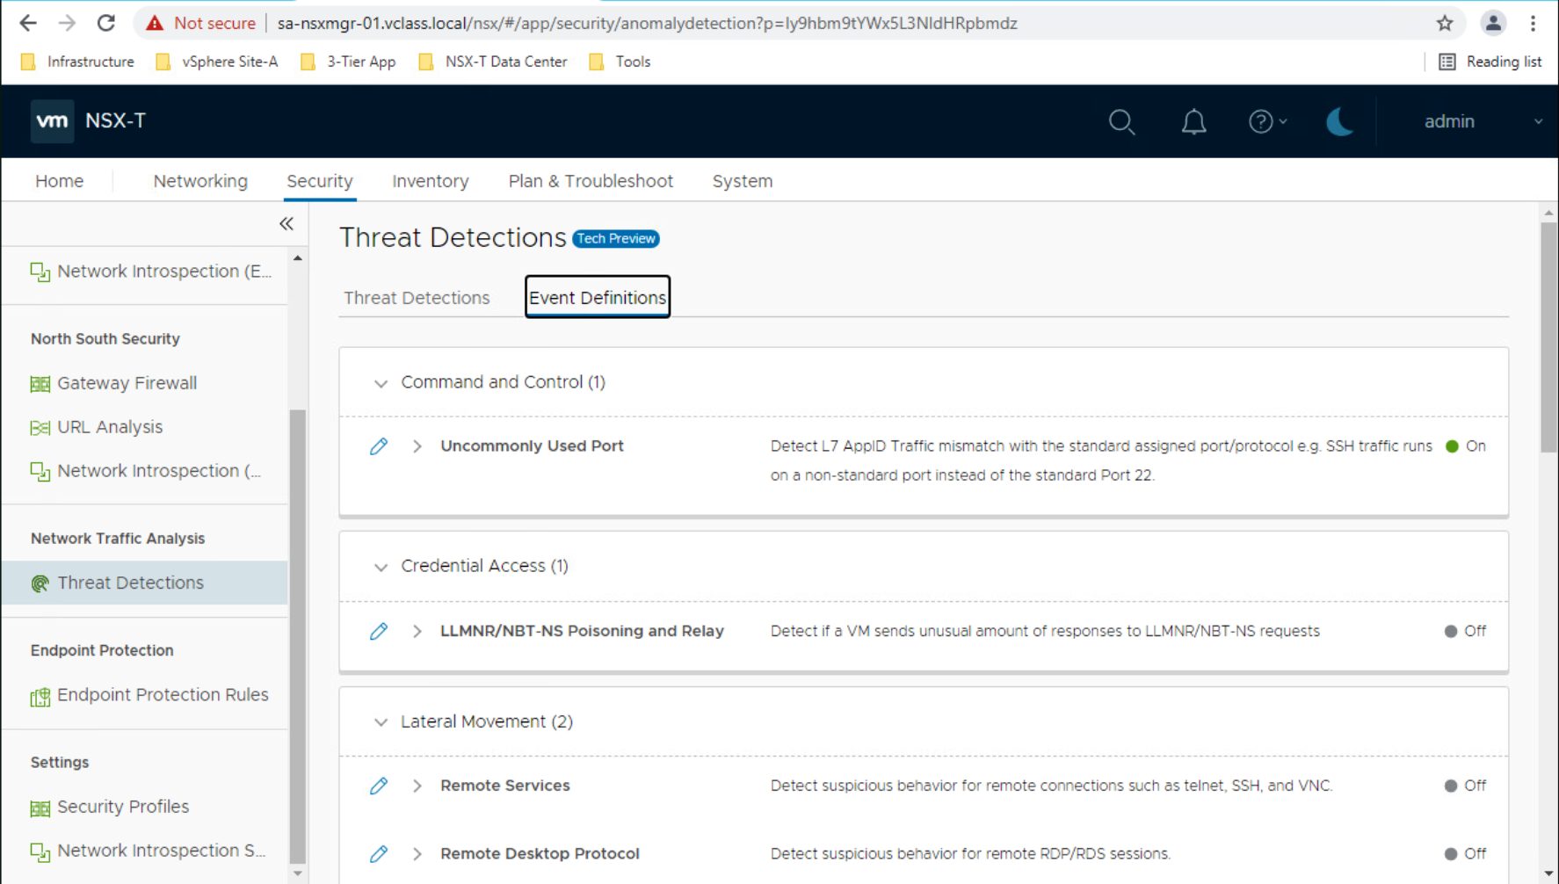
Task: Click Uncommonly Used Port On status
Action: pos(1466,446)
